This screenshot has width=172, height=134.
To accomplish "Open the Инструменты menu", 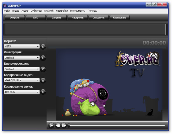I will click(x=78, y=11).
